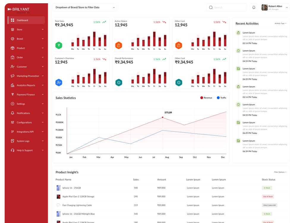Click the 575,09 data point on chart
Image resolution: width=297 pixels, height=223 pixels.
point(162,117)
